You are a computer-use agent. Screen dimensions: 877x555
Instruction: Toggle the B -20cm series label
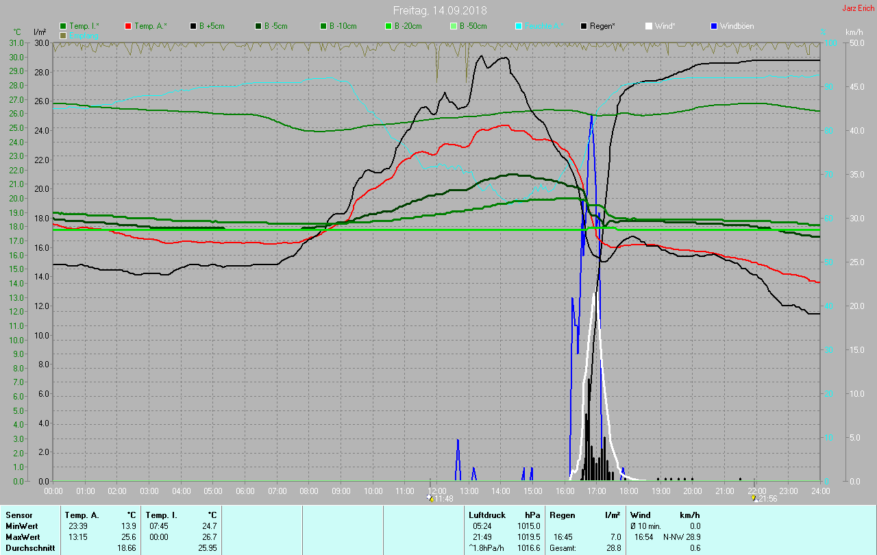[408, 26]
